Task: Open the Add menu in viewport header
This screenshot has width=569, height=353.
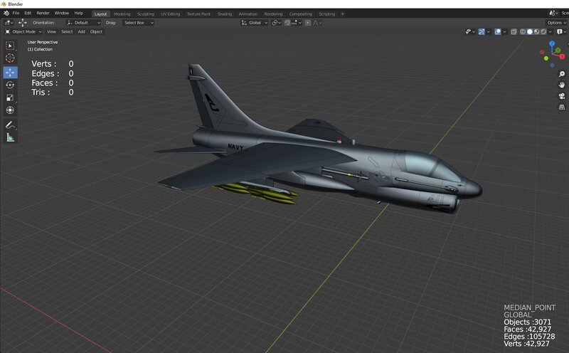Action: coord(81,31)
